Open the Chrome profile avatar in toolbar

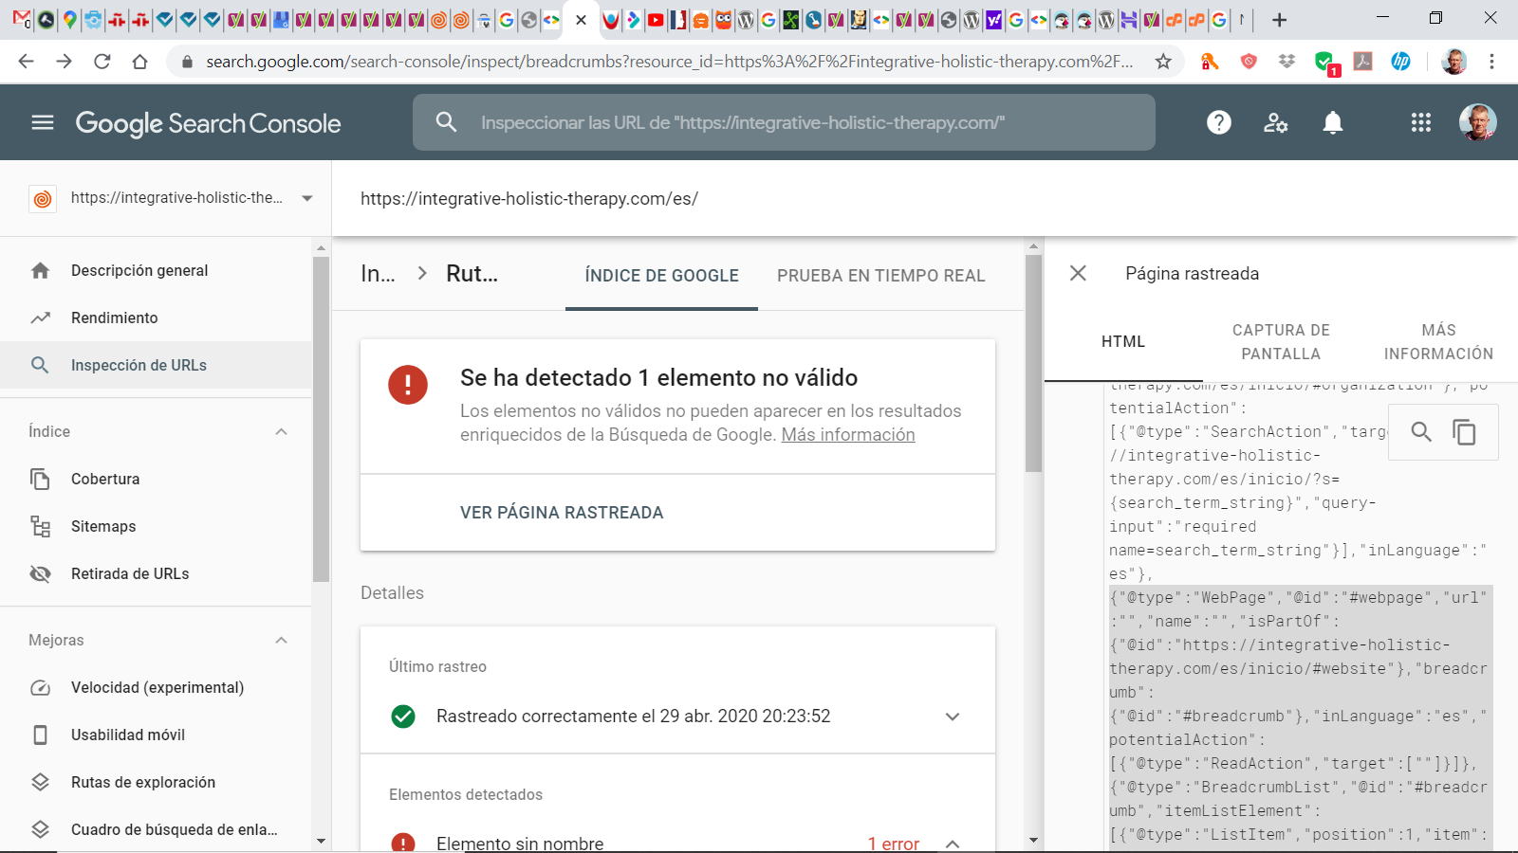pyautogui.click(x=1453, y=62)
